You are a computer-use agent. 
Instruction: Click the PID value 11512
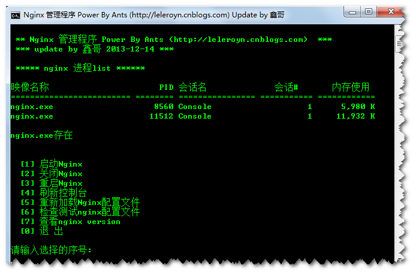coord(161,116)
